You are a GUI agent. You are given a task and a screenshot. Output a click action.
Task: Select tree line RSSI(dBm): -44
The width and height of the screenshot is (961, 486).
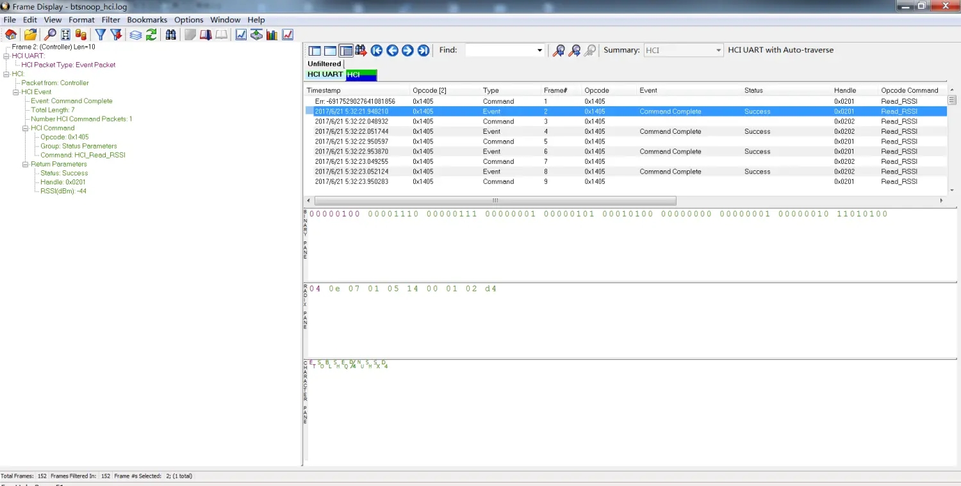(63, 191)
